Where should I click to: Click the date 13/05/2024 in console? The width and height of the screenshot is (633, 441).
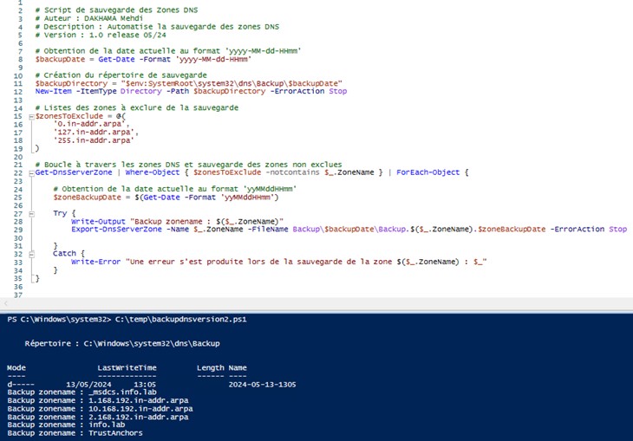[88, 385]
